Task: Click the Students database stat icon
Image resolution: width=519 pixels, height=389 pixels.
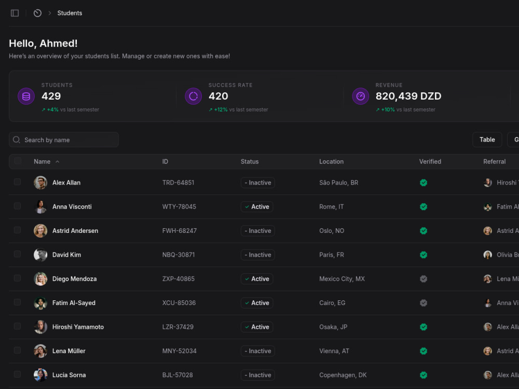Action: point(26,96)
